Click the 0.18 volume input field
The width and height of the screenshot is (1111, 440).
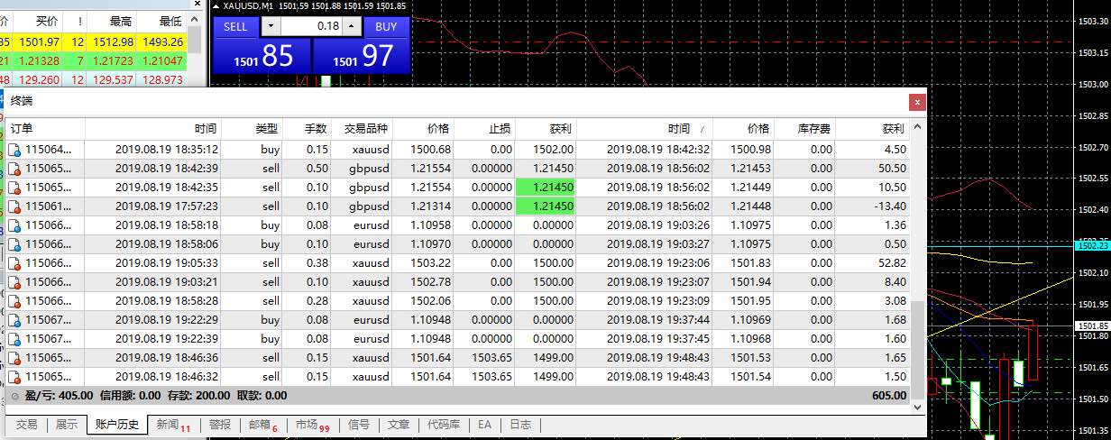[x=310, y=27]
